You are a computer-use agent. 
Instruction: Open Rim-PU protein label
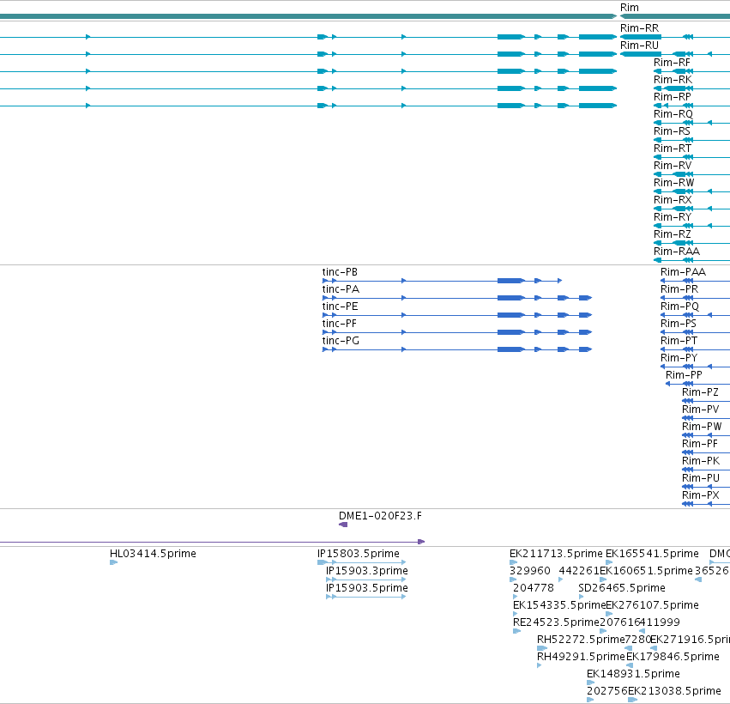click(x=701, y=478)
